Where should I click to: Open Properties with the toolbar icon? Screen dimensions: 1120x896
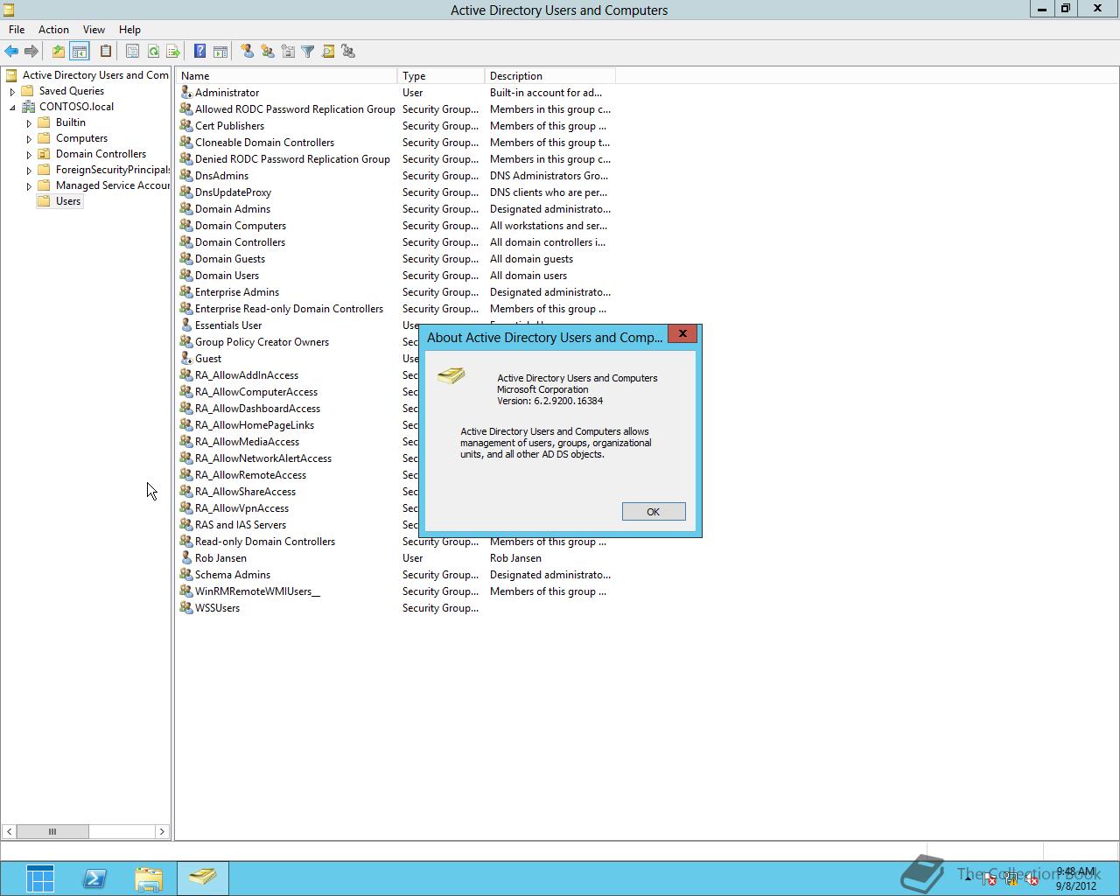click(132, 52)
